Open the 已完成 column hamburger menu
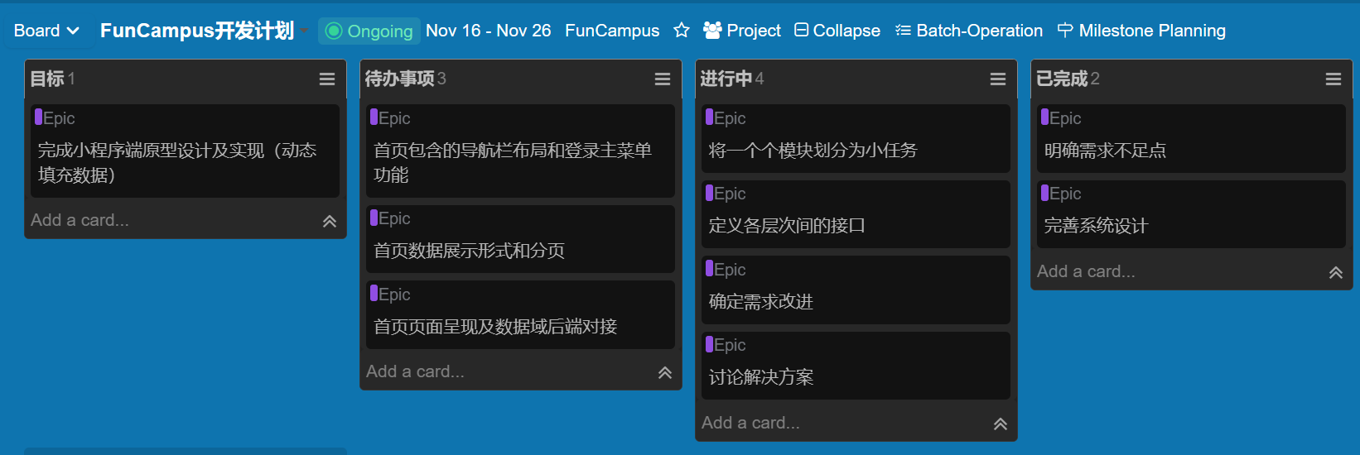The height and width of the screenshot is (455, 1360). click(1333, 79)
